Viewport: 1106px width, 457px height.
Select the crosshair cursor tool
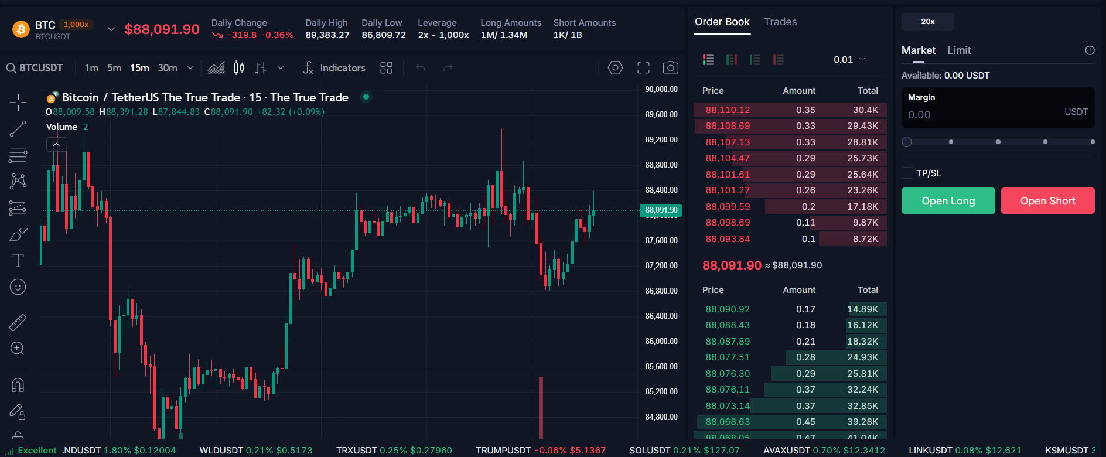pos(18,103)
